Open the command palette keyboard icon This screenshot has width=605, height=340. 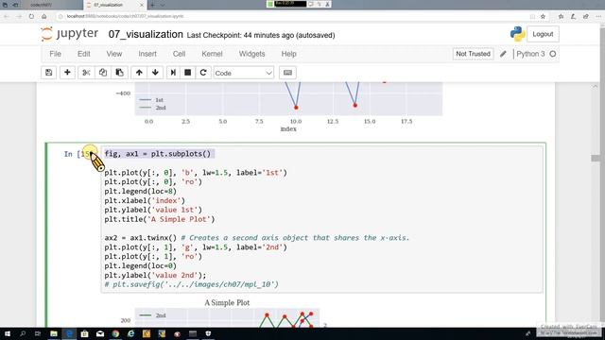click(x=287, y=73)
